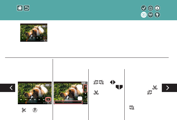
Task: Click the standalone scissors icon below thumbnail
Action: pos(24,110)
